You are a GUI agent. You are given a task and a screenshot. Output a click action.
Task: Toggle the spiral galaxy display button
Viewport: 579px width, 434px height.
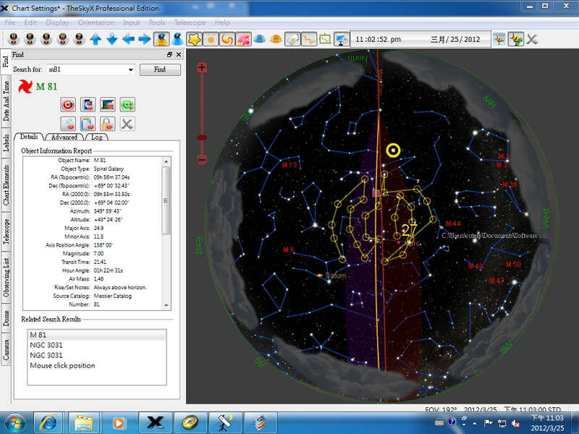(227, 38)
